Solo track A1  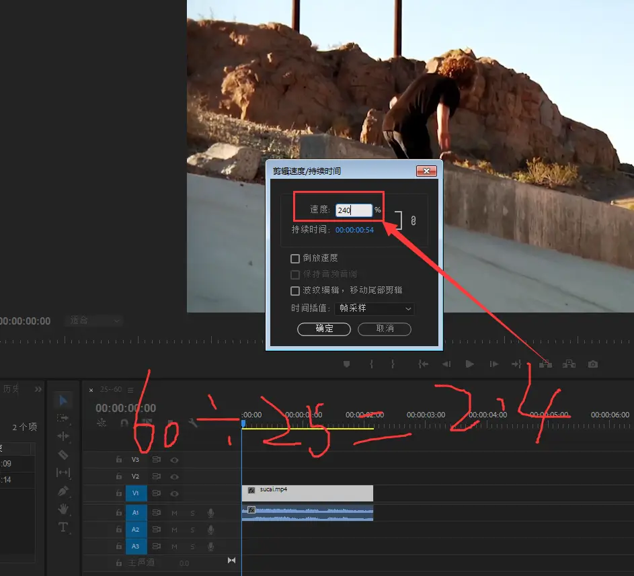pyautogui.click(x=192, y=513)
